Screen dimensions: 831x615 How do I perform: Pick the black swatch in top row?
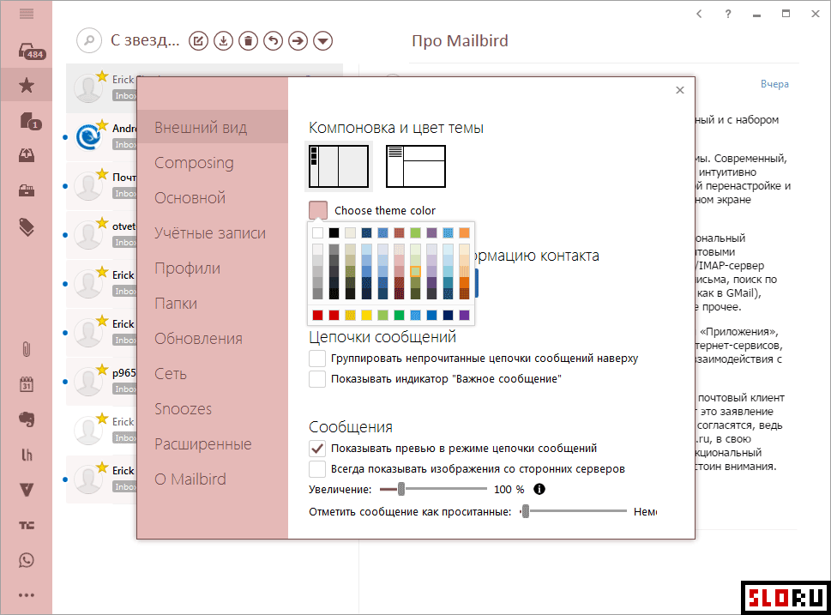334,232
